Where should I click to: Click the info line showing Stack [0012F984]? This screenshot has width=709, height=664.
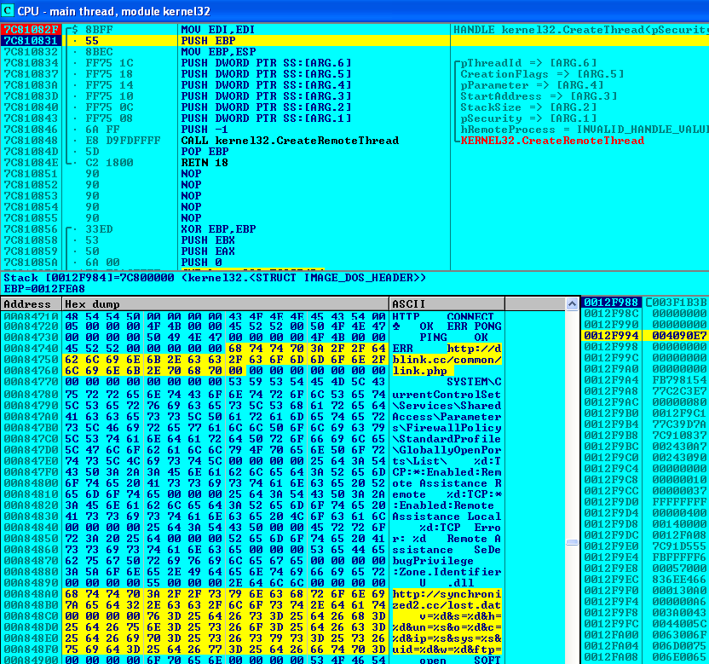pos(213,278)
